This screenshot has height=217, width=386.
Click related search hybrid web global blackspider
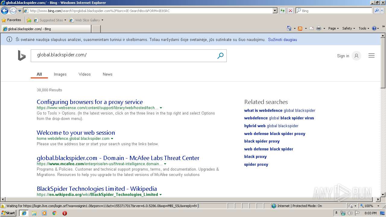(271, 126)
